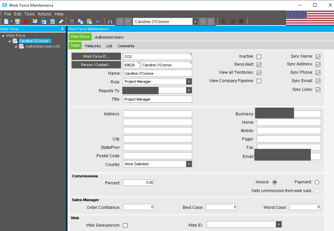
Task: Click the Refresh icon in toolbar
Action: click(x=52, y=21)
